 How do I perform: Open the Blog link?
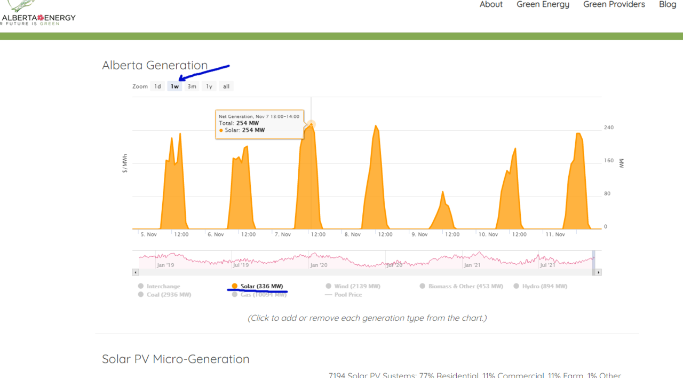[667, 5]
